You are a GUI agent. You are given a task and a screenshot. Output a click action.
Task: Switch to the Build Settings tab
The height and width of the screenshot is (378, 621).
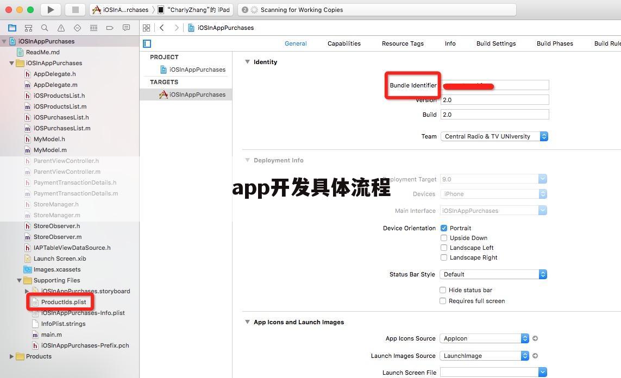coord(496,43)
